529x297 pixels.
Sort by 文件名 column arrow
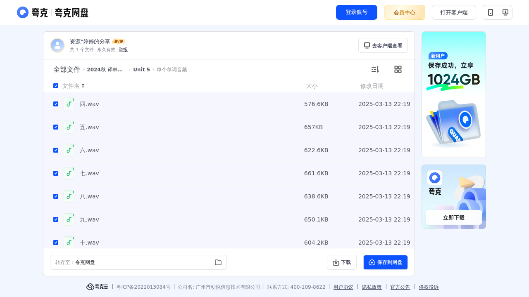click(83, 86)
